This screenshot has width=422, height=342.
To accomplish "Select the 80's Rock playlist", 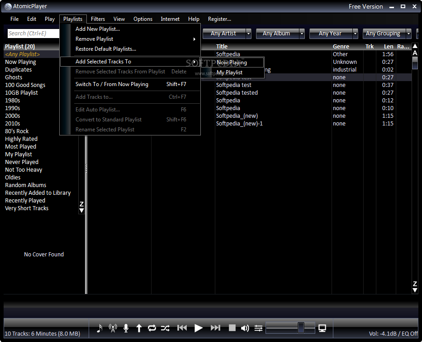I will coord(17,131).
